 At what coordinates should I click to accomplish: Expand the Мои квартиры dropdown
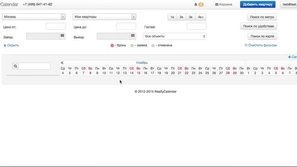click(104, 17)
